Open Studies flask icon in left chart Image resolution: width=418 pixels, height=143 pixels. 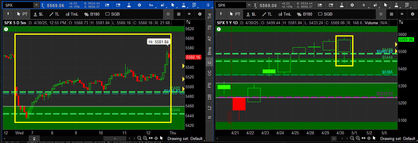[128, 5]
